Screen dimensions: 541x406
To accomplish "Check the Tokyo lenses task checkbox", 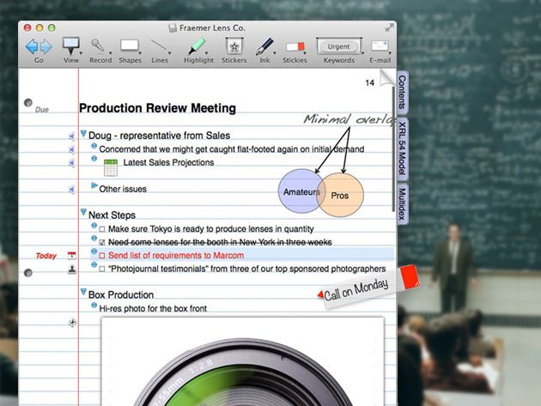I will pos(102,229).
